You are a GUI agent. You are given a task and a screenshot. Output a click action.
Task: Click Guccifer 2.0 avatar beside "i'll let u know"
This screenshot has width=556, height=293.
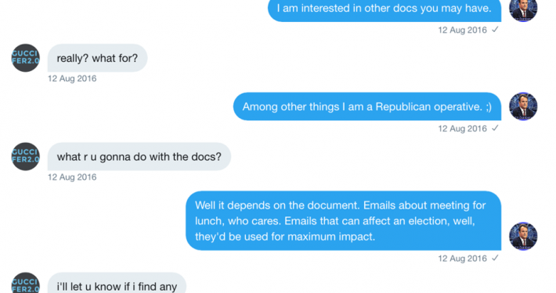(x=26, y=283)
